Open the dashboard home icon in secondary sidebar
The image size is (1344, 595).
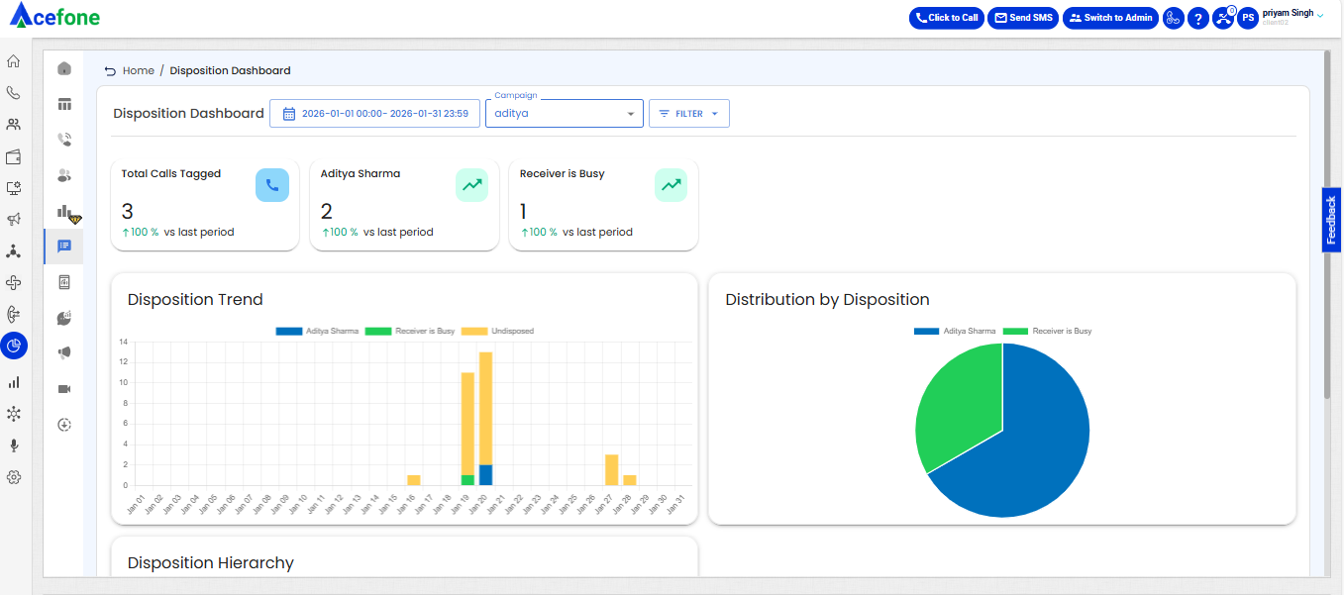click(x=64, y=68)
